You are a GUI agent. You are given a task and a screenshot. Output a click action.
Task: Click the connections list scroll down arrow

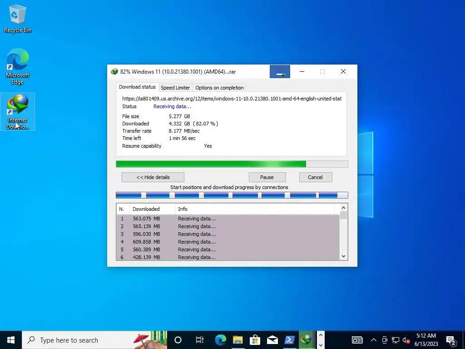(x=343, y=256)
